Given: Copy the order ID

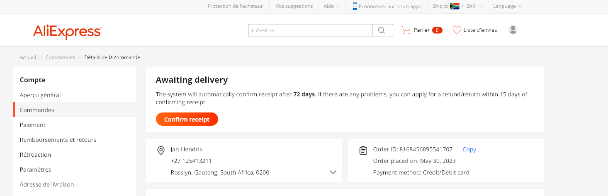Looking at the screenshot, I should point(469,149).
